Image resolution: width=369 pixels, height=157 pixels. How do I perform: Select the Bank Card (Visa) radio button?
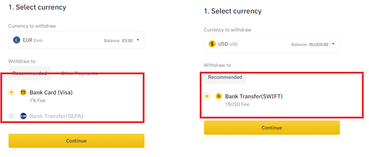click(11, 93)
